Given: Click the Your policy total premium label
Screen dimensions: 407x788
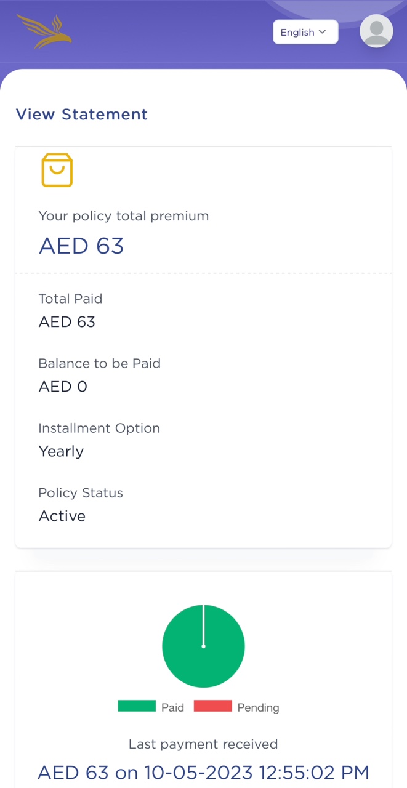Looking at the screenshot, I should [x=124, y=216].
